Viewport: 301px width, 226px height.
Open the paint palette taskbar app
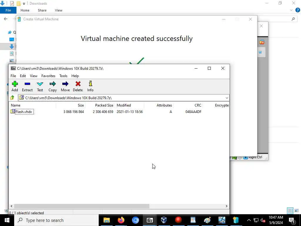click(x=207, y=220)
